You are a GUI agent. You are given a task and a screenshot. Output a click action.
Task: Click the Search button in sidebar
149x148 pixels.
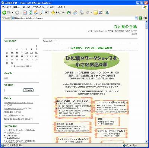pyautogui.click(x=28, y=90)
